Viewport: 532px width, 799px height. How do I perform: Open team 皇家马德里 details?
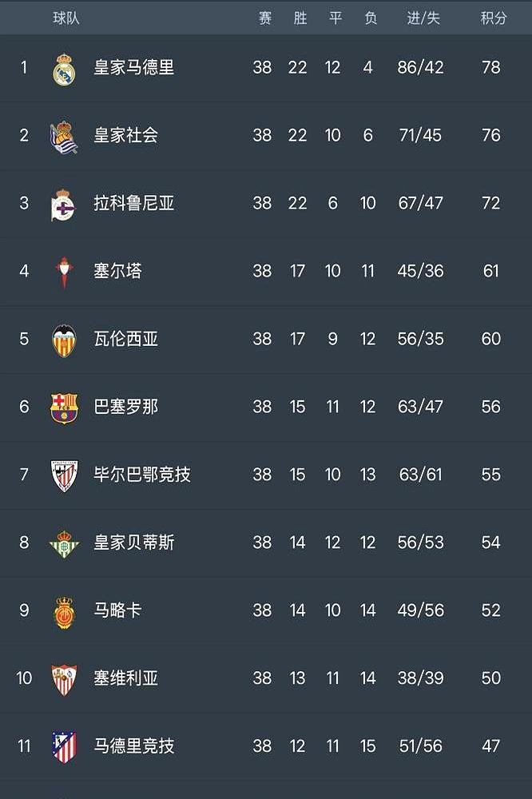[133, 68]
